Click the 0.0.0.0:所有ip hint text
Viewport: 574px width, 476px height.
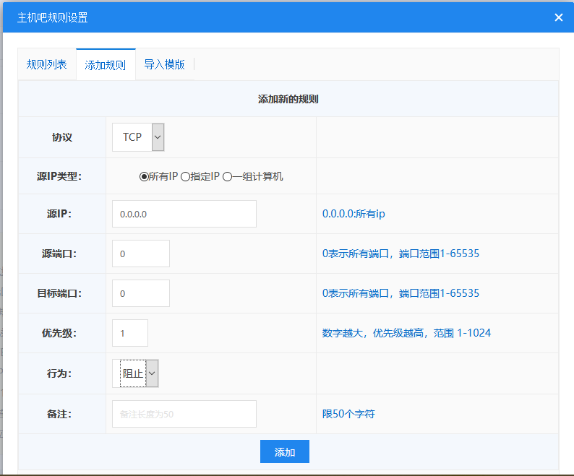click(x=354, y=214)
